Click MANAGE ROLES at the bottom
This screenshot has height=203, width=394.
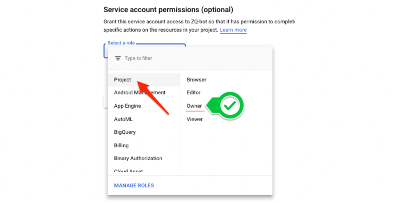pos(134,185)
